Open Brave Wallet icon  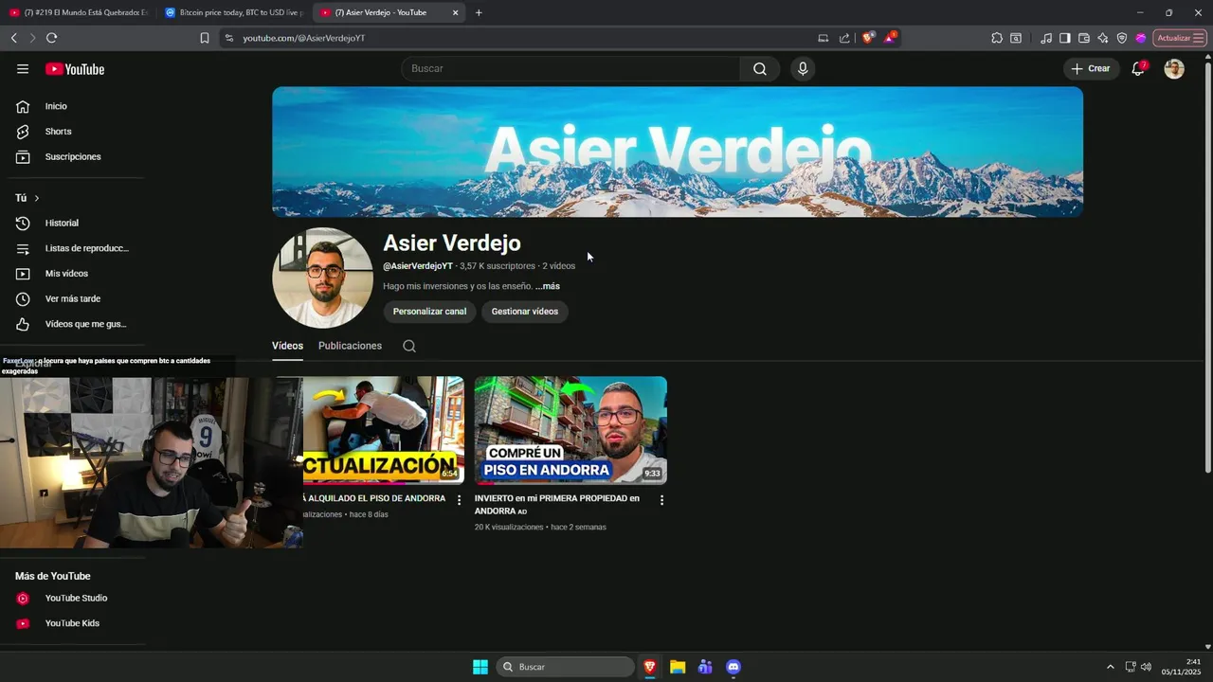pyautogui.click(x=1084, y=38)
